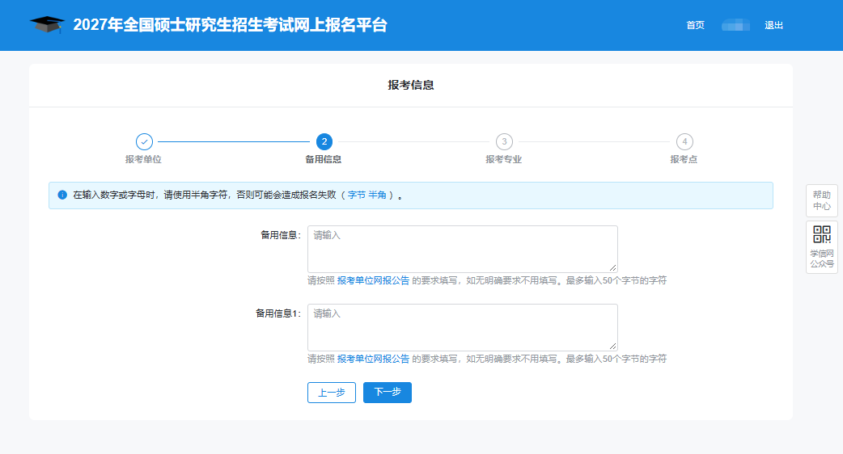843x454 pixels.
Task: Click the 报考单位 step label
Action: tap(143, 159)
